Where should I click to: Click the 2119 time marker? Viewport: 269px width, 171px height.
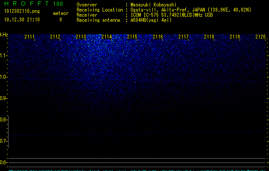pos(235,37)
